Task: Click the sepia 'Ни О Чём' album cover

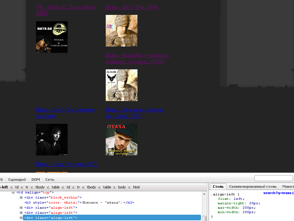Action: (122, 31)
